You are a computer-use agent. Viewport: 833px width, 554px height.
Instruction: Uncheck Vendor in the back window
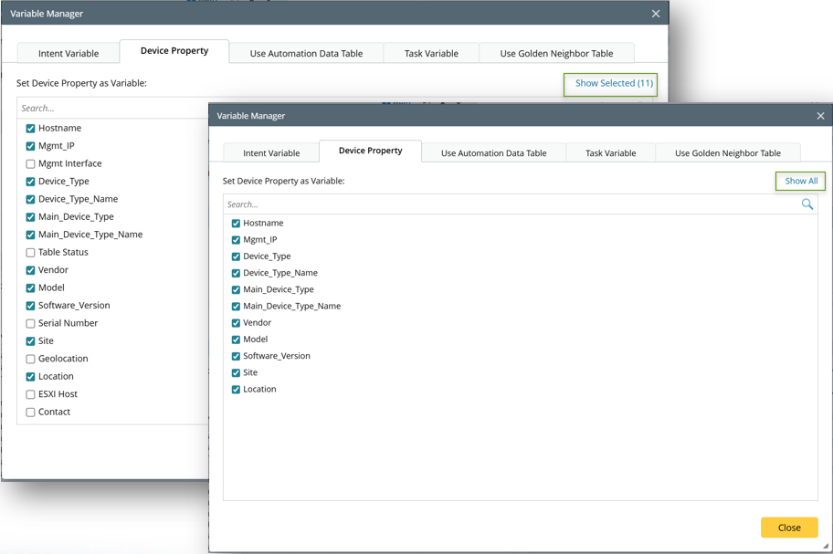pos(30,270)
